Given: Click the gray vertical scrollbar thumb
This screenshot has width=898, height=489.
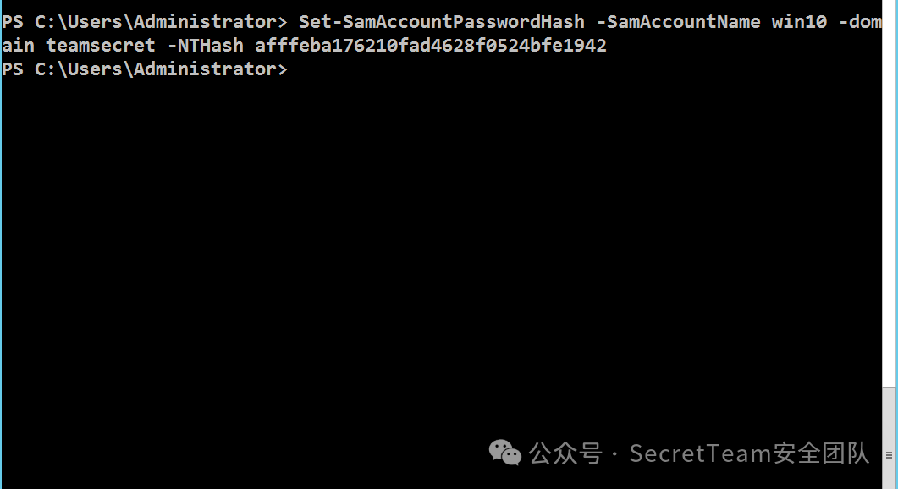Looking at the screenshot, I should [889, 438].
